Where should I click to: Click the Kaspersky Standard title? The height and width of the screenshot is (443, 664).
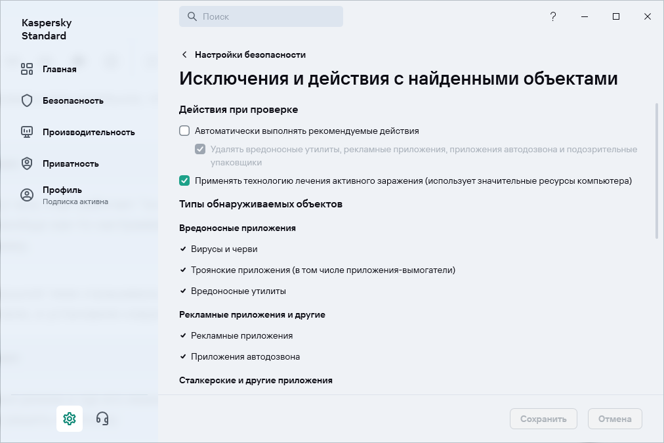(x=47, y=30)
